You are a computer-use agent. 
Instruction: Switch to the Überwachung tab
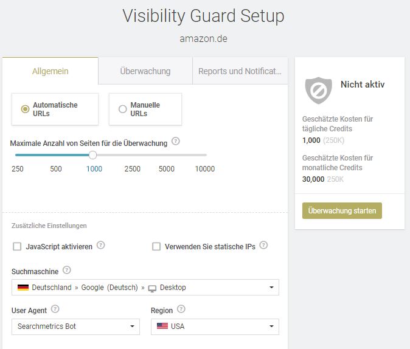pyautogui.click(x=145, y=71)
